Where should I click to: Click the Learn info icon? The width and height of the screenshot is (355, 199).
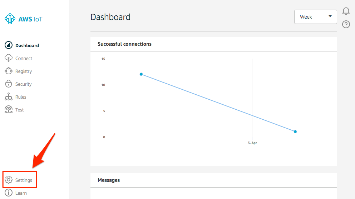(9, 193)
